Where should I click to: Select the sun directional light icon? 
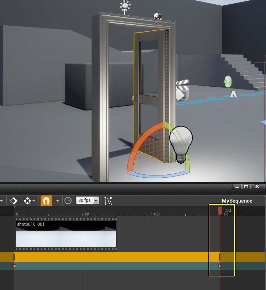pyautogui.click(x=125, y=6)
